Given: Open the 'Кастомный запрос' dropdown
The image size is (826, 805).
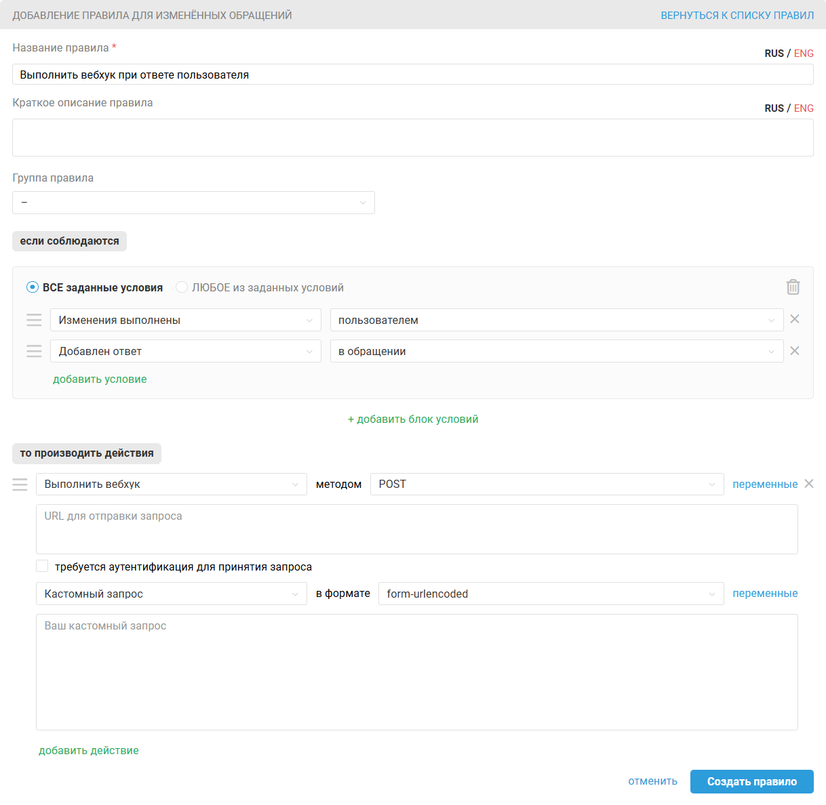Looking at the screenshot, I should [x=172, y=594].
